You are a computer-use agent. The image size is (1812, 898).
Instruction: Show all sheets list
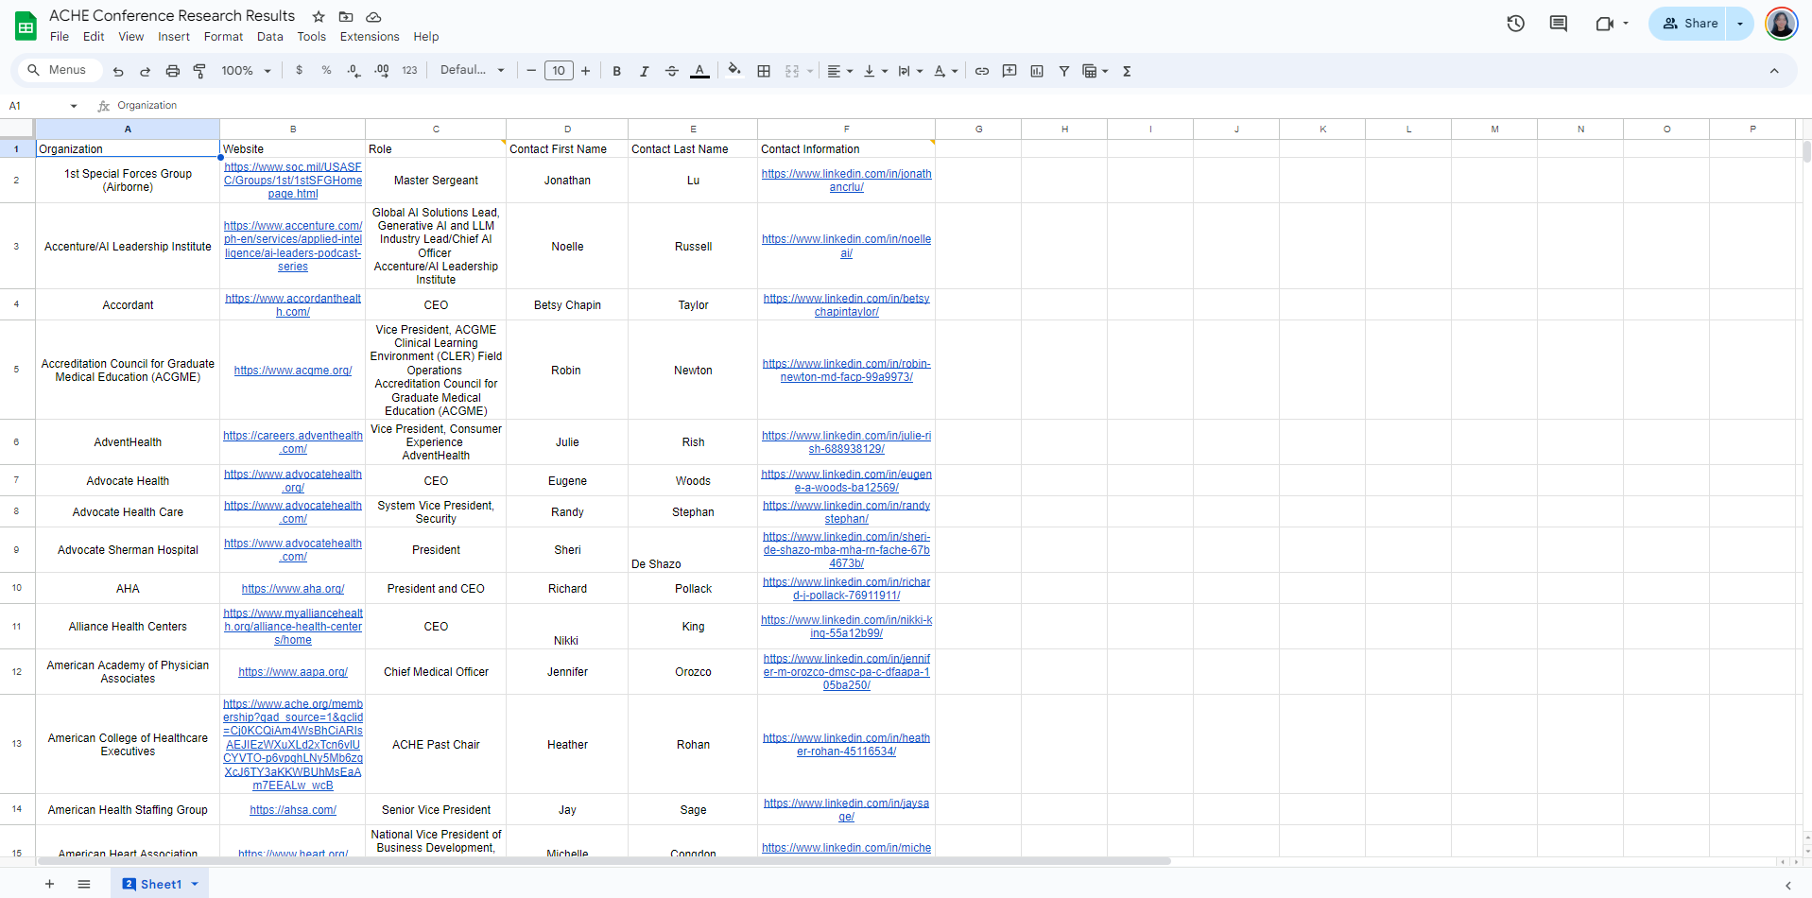84,885
